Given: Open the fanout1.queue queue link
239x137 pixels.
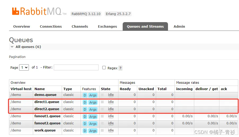Looking at the screenshot, I should coord(47,116).
